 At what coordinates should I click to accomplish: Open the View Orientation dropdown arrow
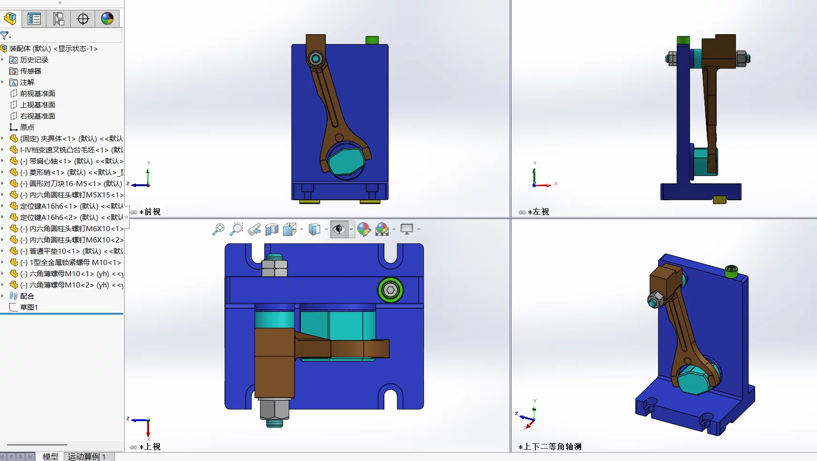301,229
